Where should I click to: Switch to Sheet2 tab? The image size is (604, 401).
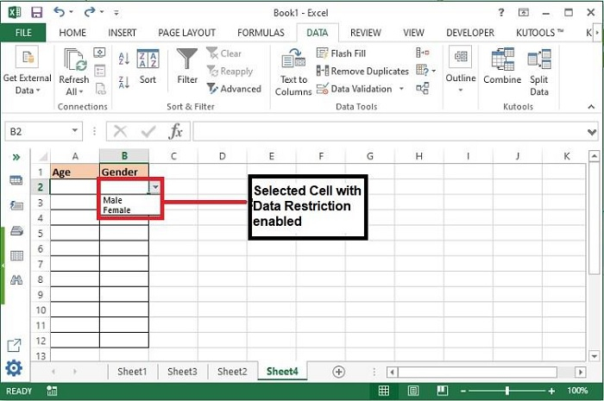tap(232, 372)
